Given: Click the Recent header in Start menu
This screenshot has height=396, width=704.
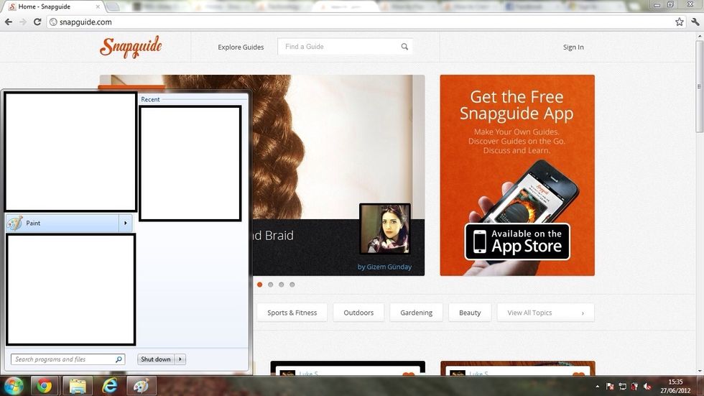Looking at the screenshot, I should (x=150, y=99).
